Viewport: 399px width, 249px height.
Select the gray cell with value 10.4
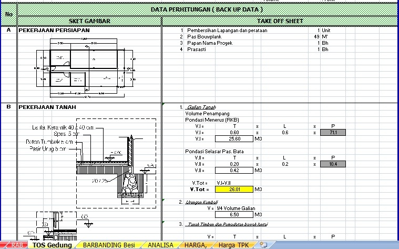coord(333,164)
